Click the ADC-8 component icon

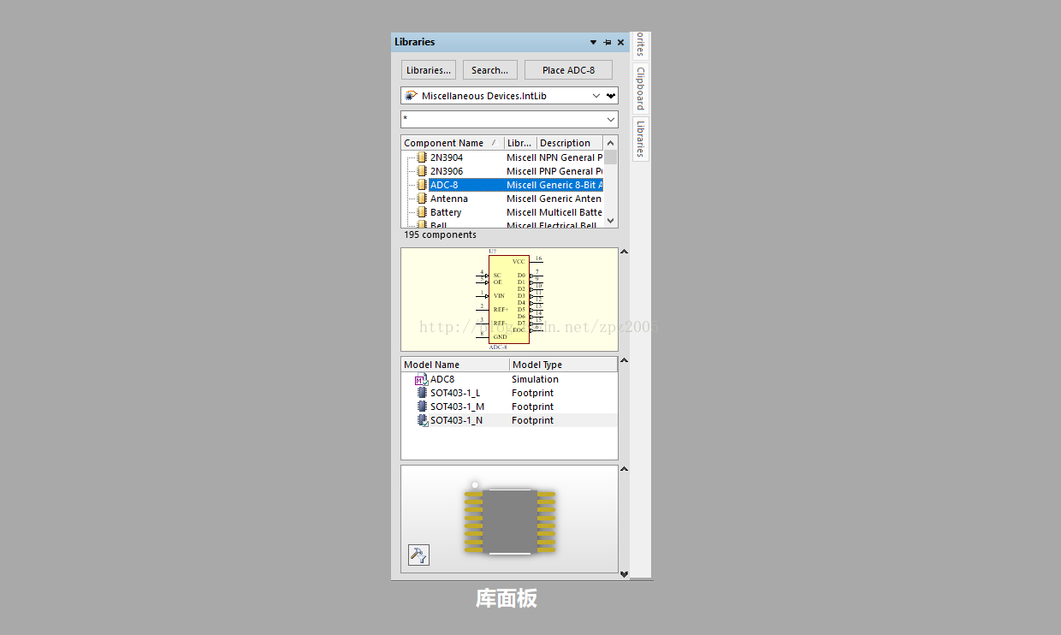click(422, 185)
